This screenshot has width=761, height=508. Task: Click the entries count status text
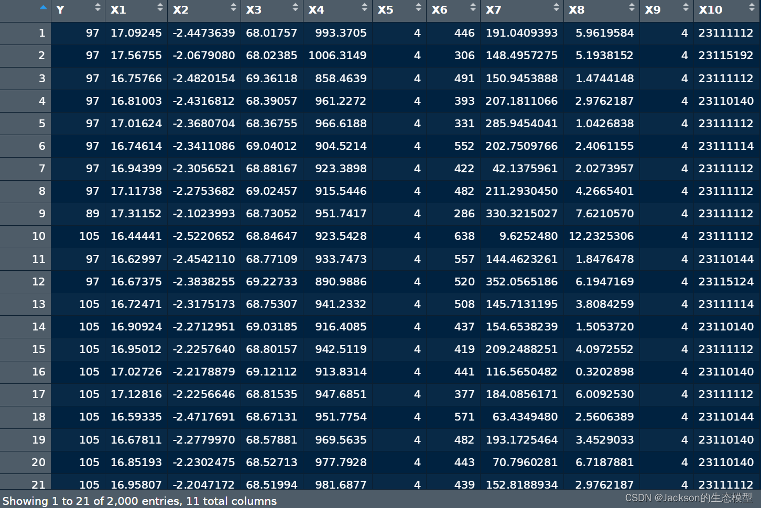tap(139, 501)
